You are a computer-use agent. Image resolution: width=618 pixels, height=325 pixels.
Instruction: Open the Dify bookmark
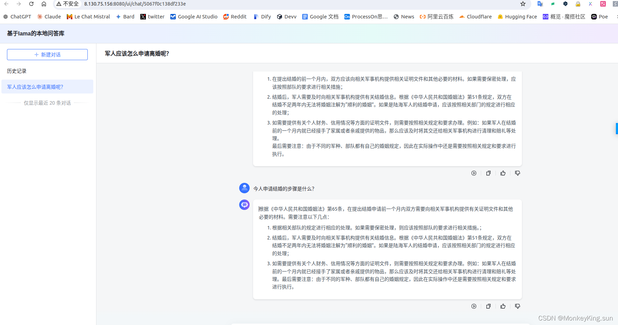coord(262,17)
